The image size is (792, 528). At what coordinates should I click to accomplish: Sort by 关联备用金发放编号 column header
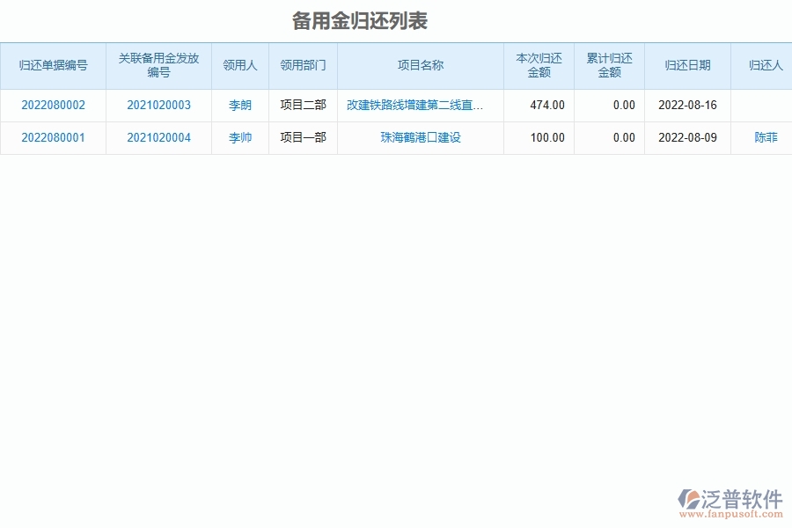[x=158, y=64]
